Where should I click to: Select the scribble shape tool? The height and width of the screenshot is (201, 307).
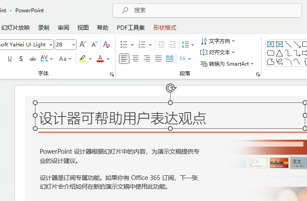coord(279,62)
